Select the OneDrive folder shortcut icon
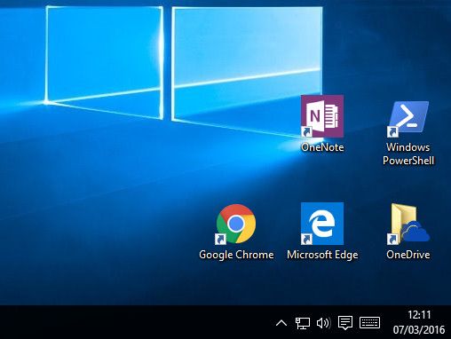This screenshot has width=451, height=339. pyautogui.click(x=408, y=224)
